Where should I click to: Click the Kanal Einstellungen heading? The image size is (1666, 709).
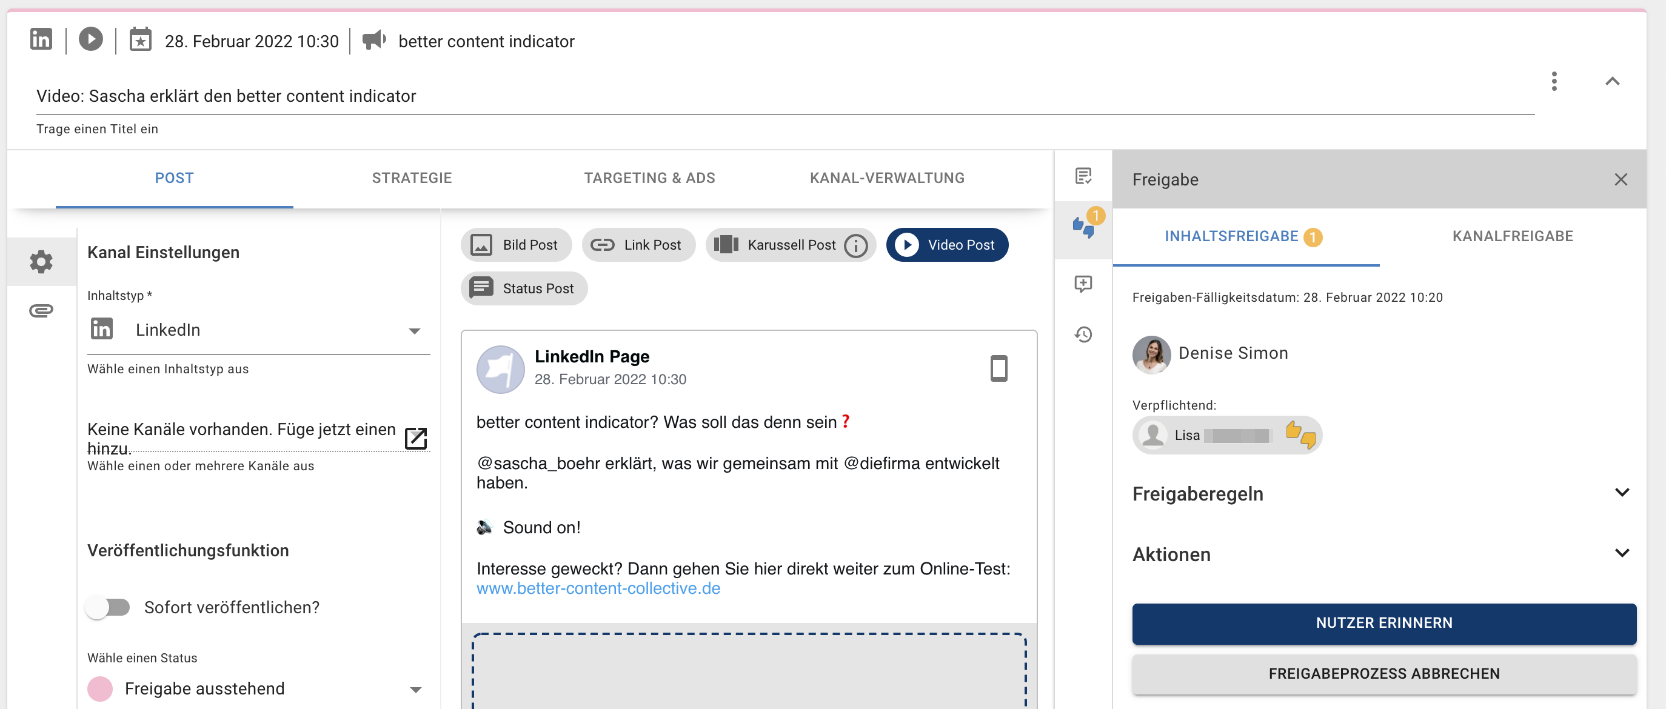tap(163, 253)
